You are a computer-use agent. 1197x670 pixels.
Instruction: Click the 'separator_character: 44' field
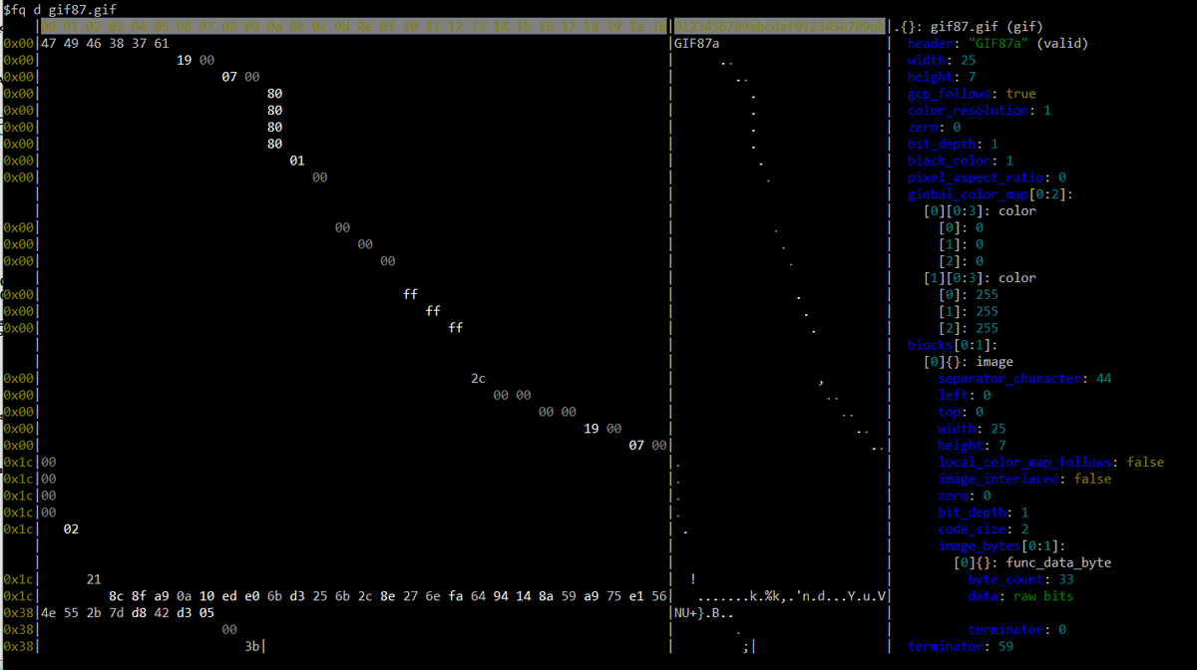coord(1024,379)
